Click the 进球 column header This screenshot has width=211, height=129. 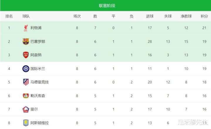[x=150, y=16]
